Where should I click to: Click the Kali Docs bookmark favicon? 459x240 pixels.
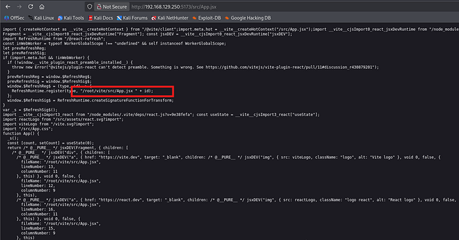pyautogui.click(x=90, y=18)
